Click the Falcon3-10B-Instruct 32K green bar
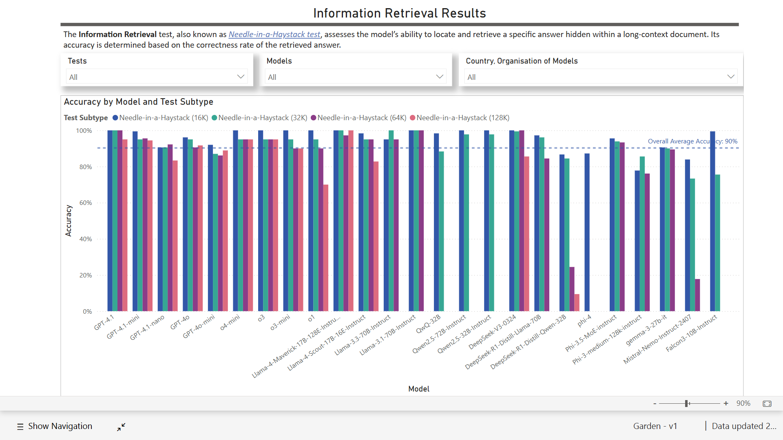783x440 pixels. 717,243
